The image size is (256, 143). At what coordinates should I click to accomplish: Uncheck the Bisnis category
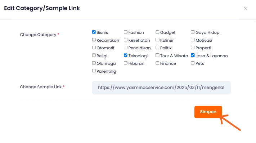[x=94, y=32]
